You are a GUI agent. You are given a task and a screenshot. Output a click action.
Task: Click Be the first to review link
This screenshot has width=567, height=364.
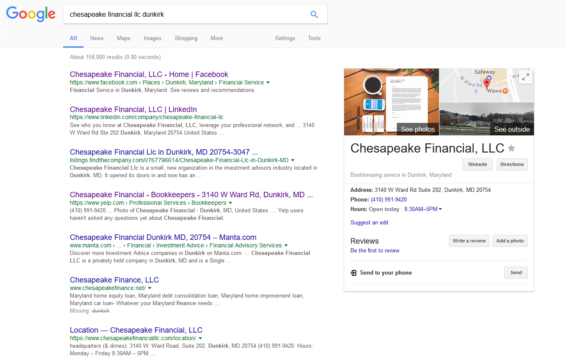(375, 251)
